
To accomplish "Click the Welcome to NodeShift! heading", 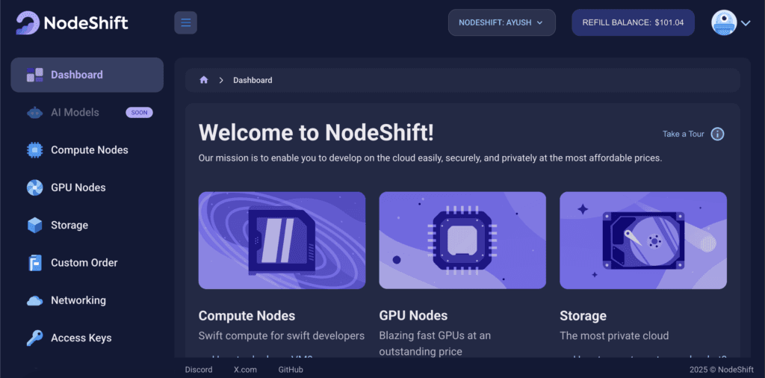I will click(316, 133).
